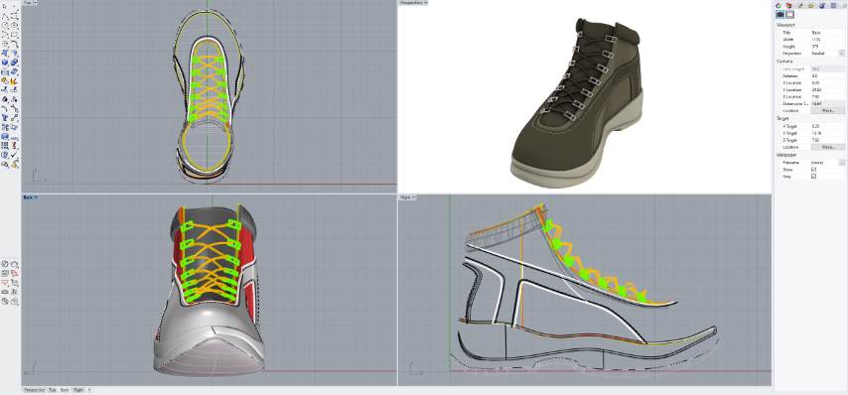Click the Target section heading

(783, 118)
